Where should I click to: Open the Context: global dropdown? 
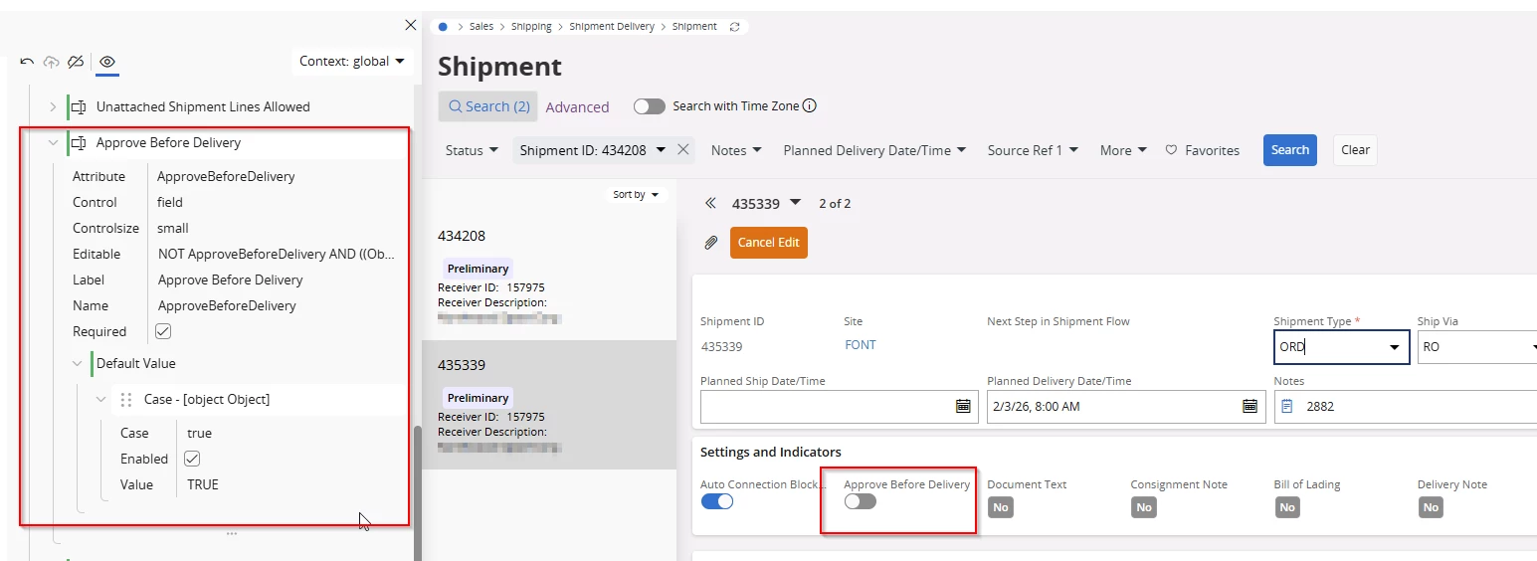[351, 62]
